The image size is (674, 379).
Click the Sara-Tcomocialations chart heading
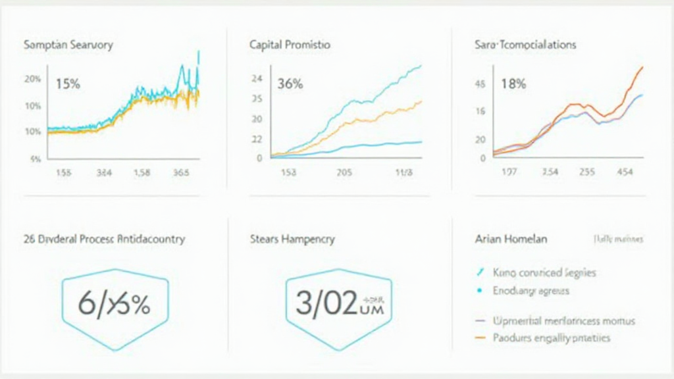(x=525, y=45)
